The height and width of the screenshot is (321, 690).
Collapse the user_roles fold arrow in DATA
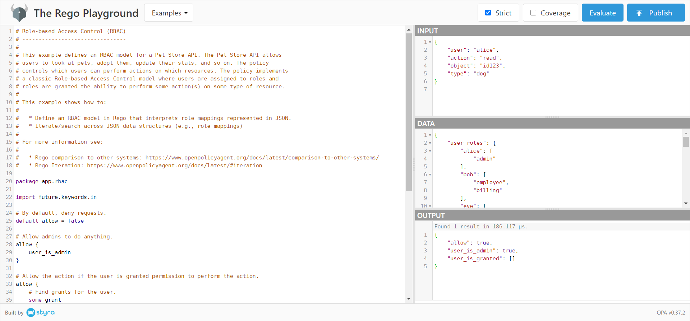(430, 143)
